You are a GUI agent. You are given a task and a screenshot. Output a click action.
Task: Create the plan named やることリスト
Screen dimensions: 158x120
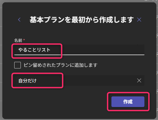(x=128, y=102)
